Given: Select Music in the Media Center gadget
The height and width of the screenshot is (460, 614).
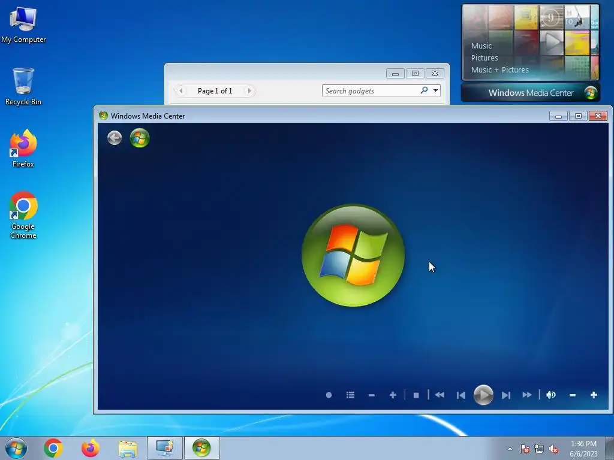Looking at the screenshot, I should 481,46.
